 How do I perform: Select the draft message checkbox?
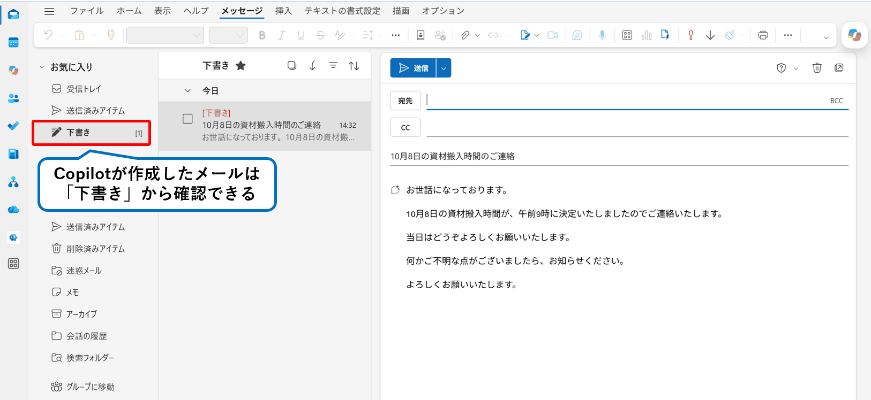tap(187, 119)
